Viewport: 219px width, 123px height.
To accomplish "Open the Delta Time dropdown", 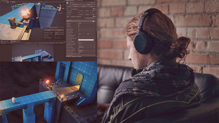I will (x=87, y=46).
